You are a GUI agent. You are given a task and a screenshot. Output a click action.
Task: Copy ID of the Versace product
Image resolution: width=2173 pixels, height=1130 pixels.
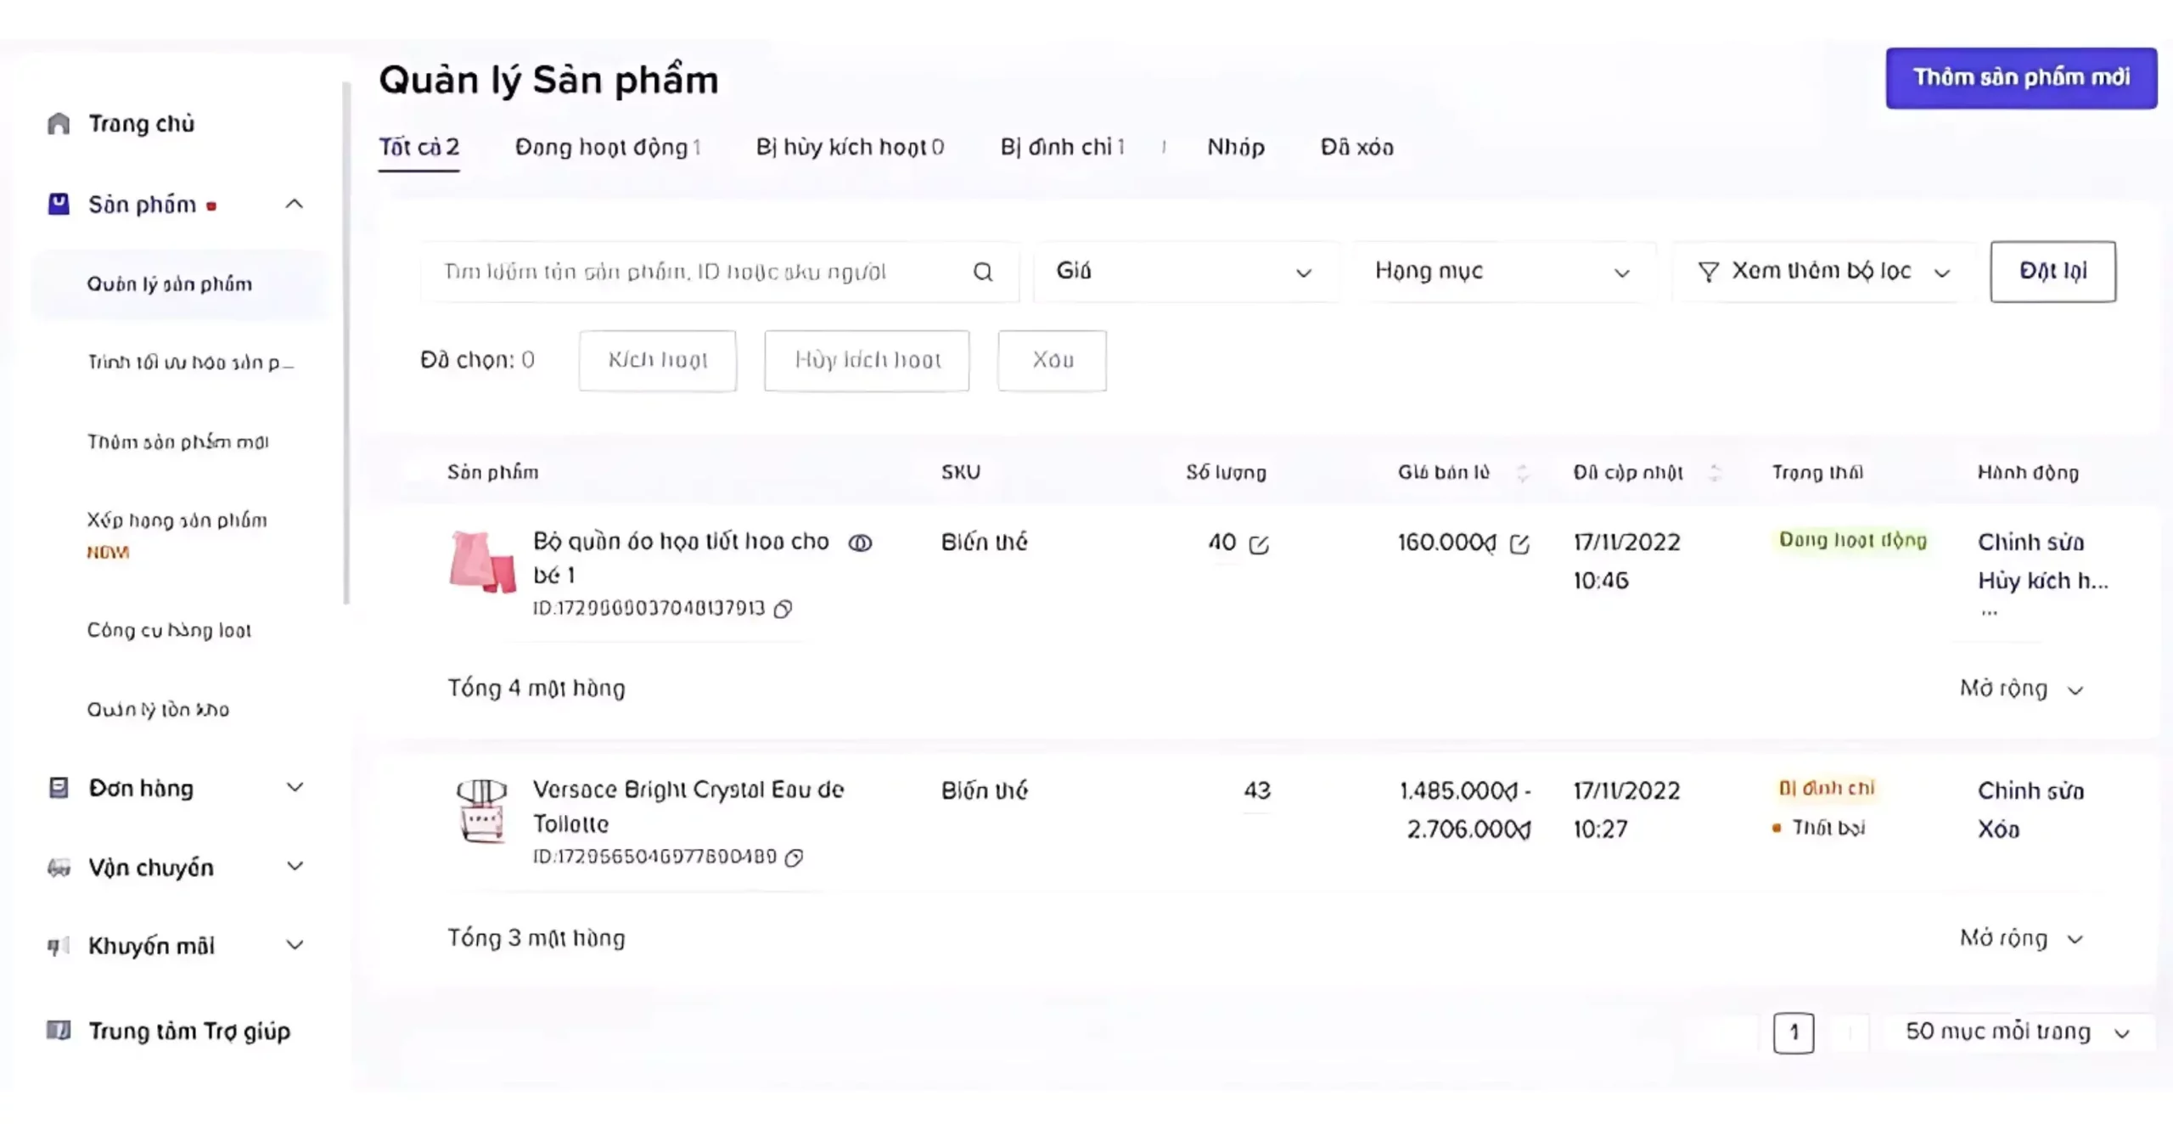click(794, 857)
